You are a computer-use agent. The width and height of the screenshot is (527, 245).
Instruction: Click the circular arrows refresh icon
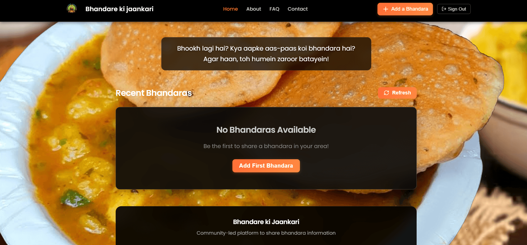pyautogui.click(x=386, y=93)
